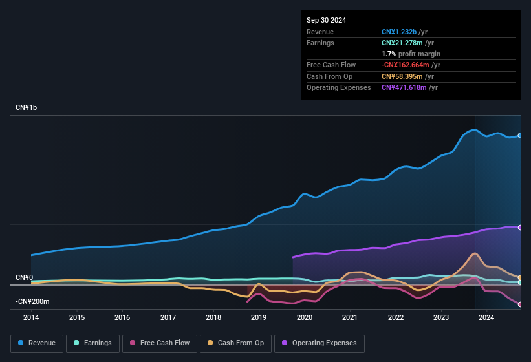Toggle the Free Cash Flow legend button
Viewport: 531px width, 362px height.
(x=160, y=343)
